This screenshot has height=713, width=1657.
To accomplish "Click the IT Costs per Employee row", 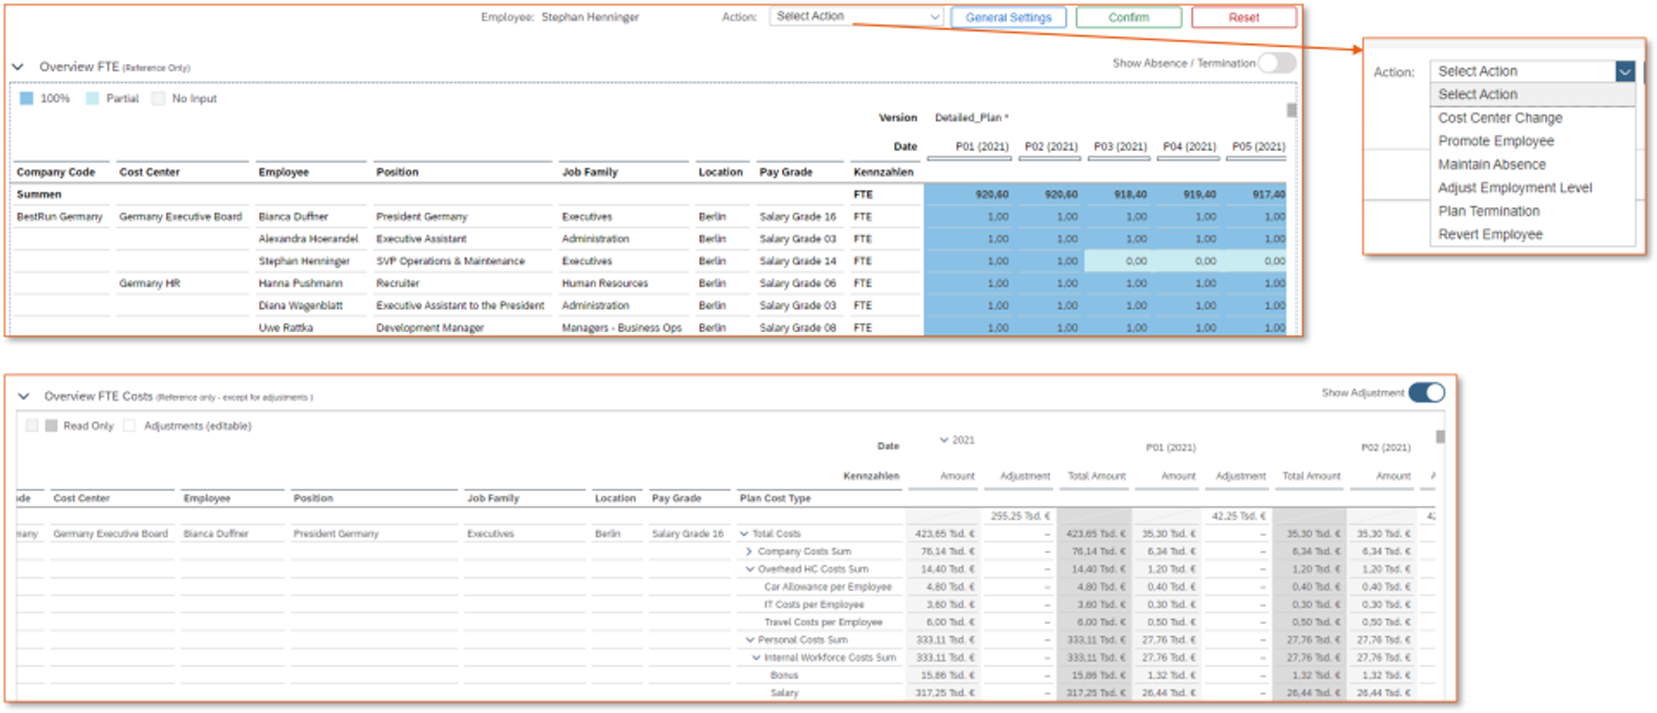I will point(814,605).
